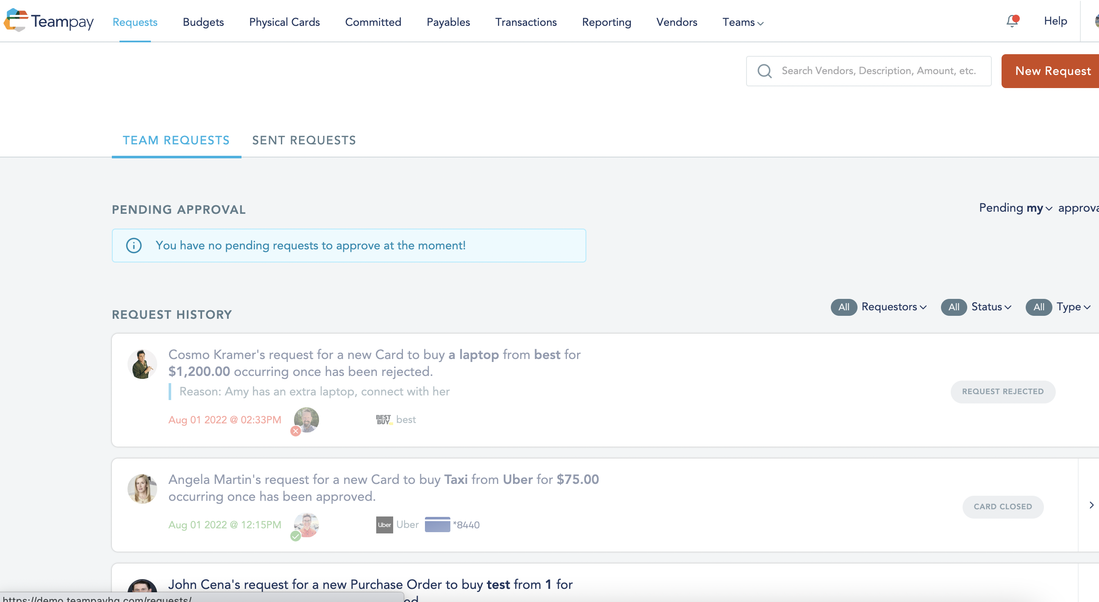The width and height of the screenshot is (1099, 602).
Task: Click approver avatar on Cosmo Kramer's request
Action: (x=306, y=420)
